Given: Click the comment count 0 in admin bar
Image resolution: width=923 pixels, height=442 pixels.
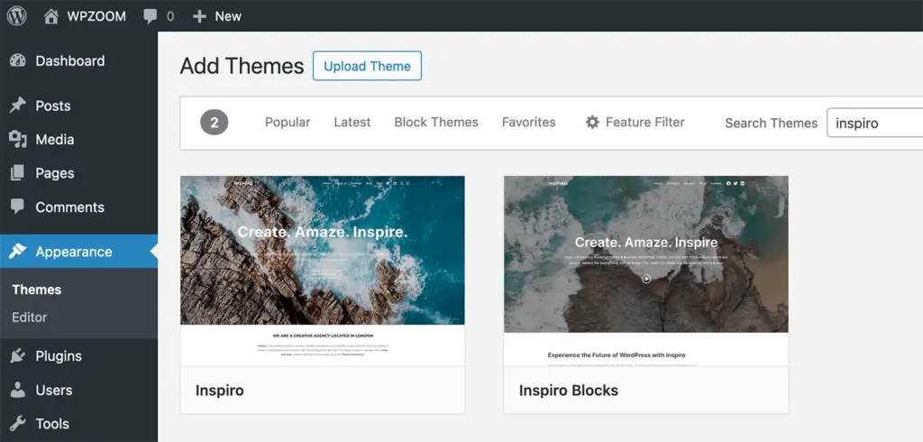Looking at the screenshot, I should pos(170,16).
